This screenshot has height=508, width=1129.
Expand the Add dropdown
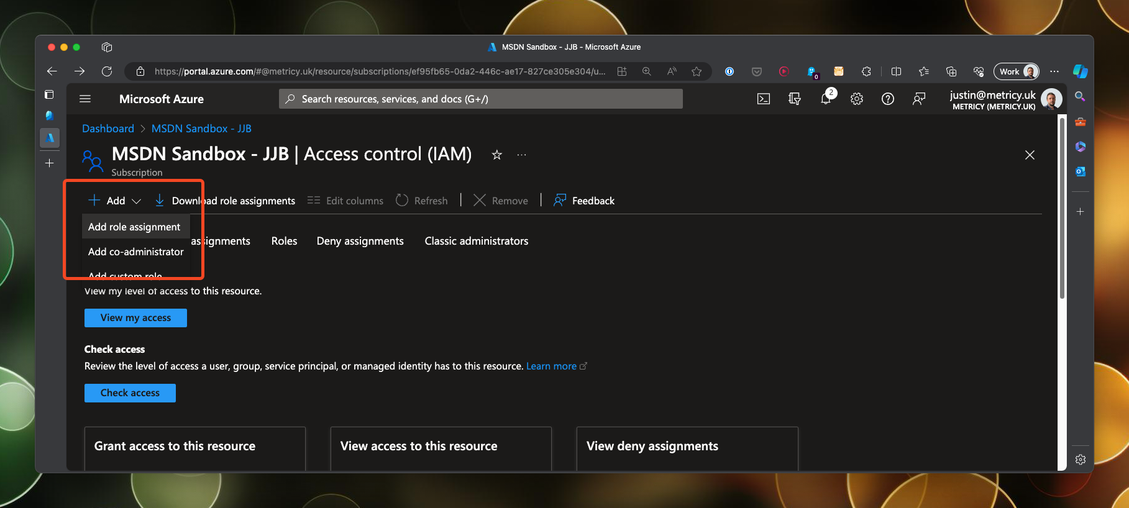pyautogui.click(x=115, y=201)
